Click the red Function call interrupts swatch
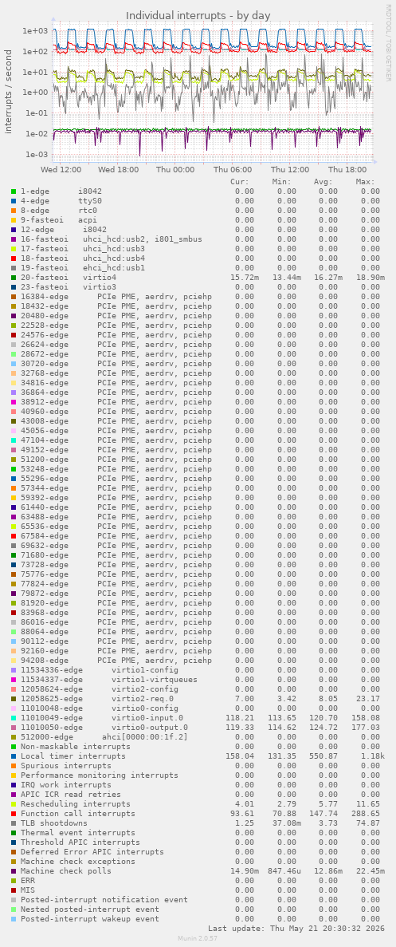The image size is (396, 947). click(14, 814)
